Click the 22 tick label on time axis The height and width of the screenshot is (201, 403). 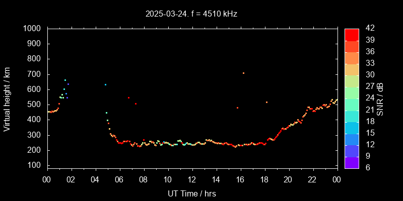click(x=312, y=180)
